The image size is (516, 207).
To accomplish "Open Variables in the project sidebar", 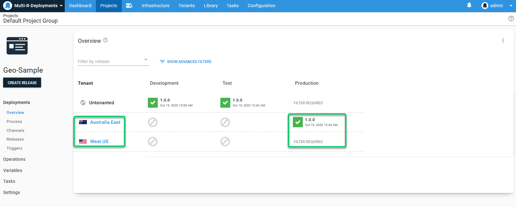I will click(x=13, y=170).
